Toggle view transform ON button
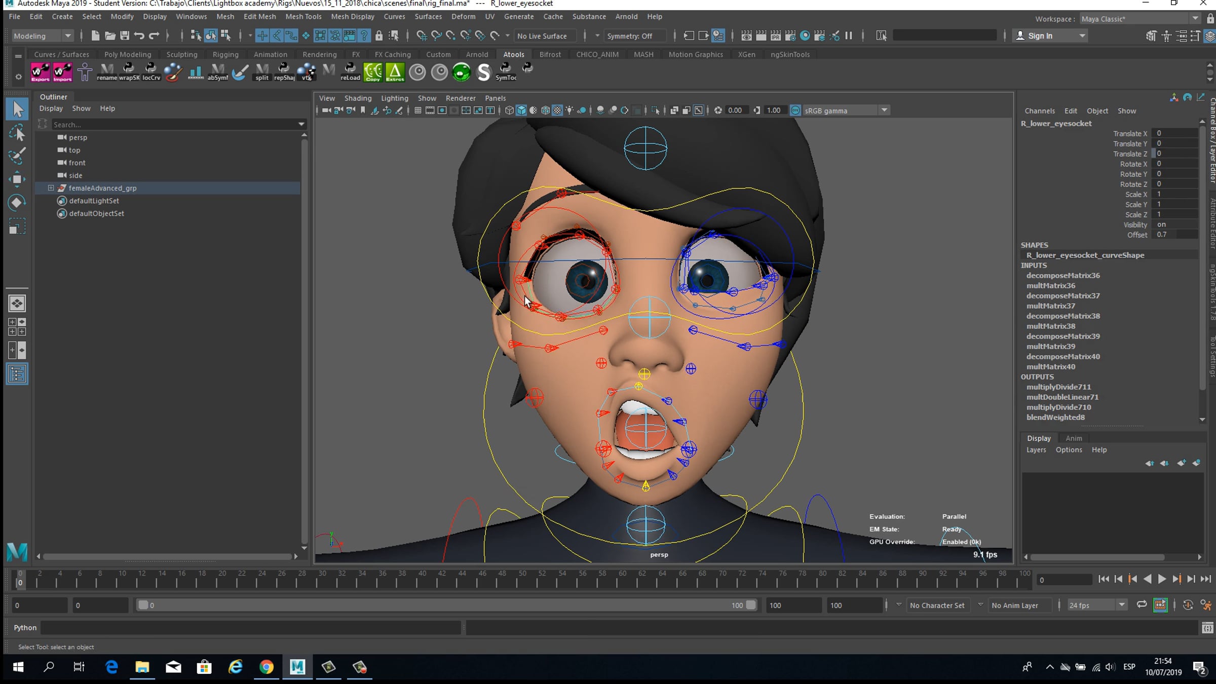1216x684 pixels. [x=795, y=110]
